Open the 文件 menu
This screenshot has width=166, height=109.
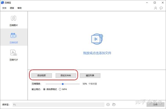[x=4, y=8]
